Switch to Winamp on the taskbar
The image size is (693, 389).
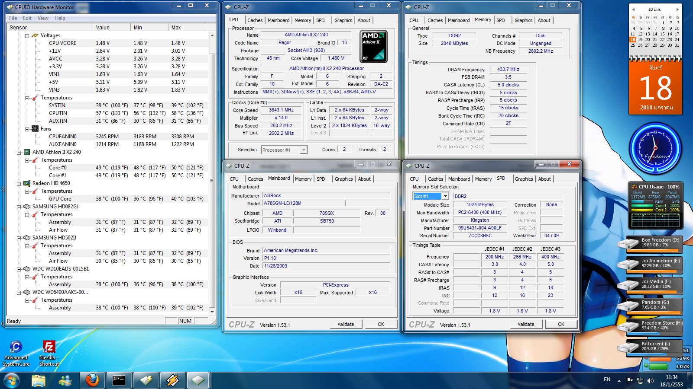(x=172, y=380)
